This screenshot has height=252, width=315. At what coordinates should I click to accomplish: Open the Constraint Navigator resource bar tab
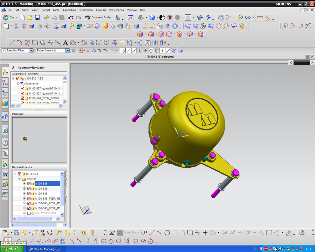5,83
